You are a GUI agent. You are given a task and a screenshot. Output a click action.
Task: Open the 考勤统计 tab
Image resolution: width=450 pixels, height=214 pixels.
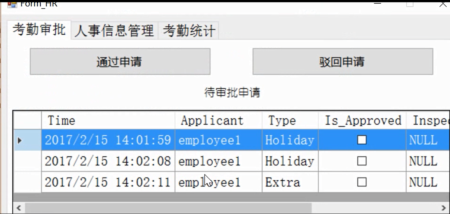189,31
